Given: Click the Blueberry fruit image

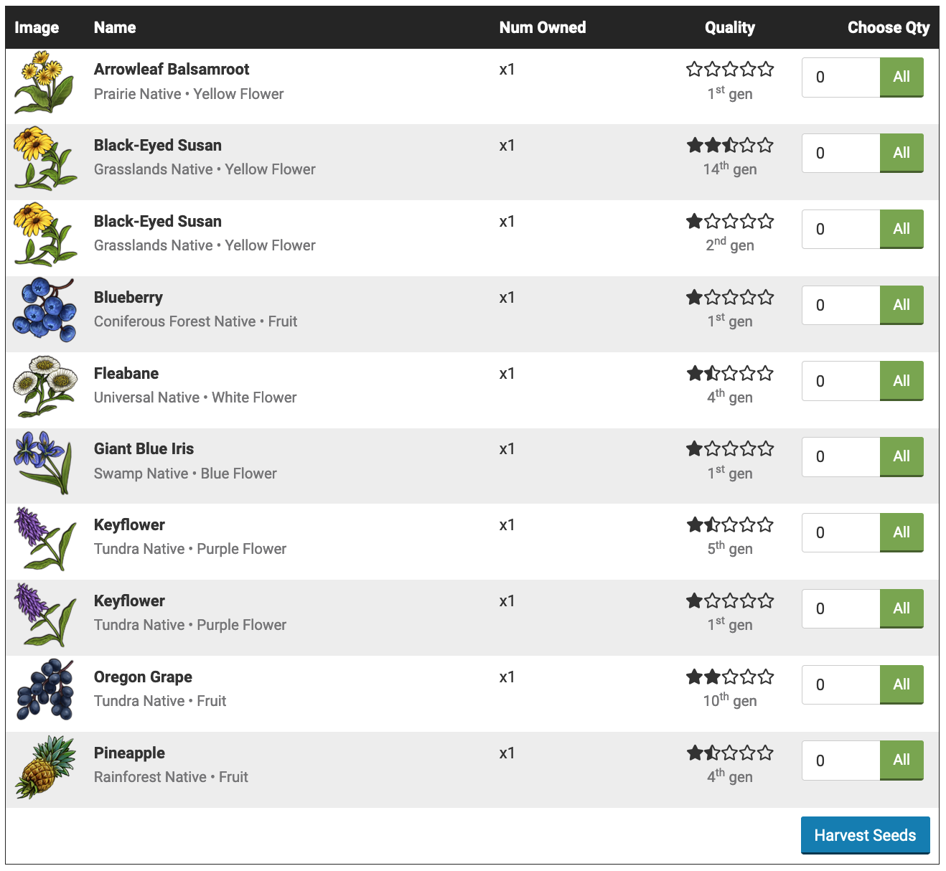Looking at the screenshot, I should (x=45, y=311).
